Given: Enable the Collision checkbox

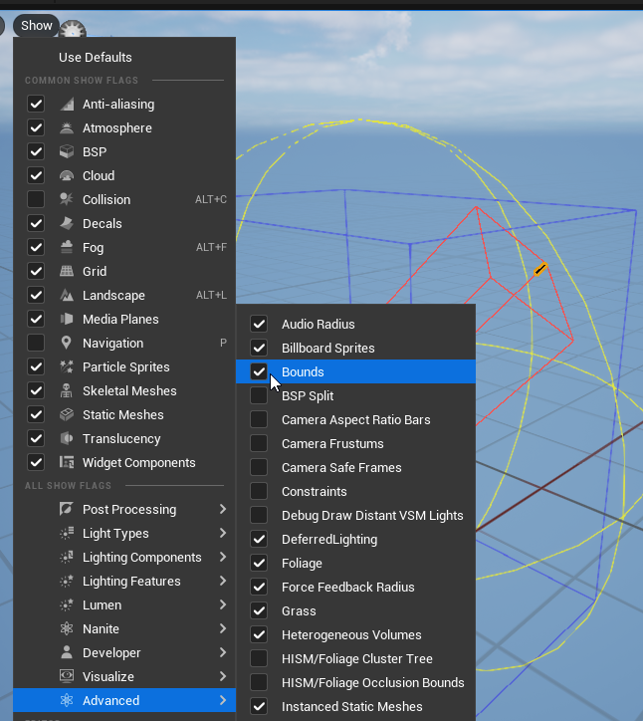Looking at the screenshot, I should (36, 200).
